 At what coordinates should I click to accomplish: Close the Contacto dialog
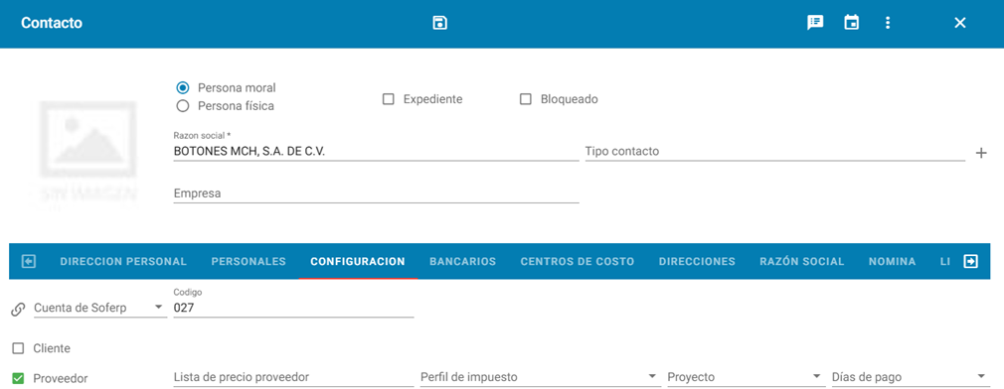(960, 23)
